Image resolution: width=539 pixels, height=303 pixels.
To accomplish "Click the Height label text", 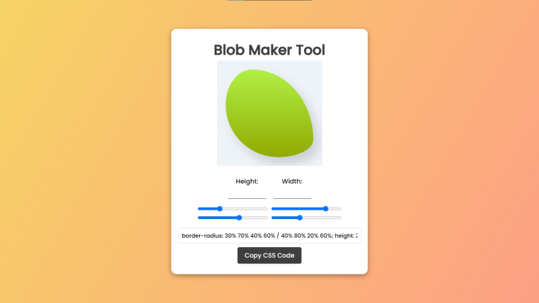I will (247, 181).
